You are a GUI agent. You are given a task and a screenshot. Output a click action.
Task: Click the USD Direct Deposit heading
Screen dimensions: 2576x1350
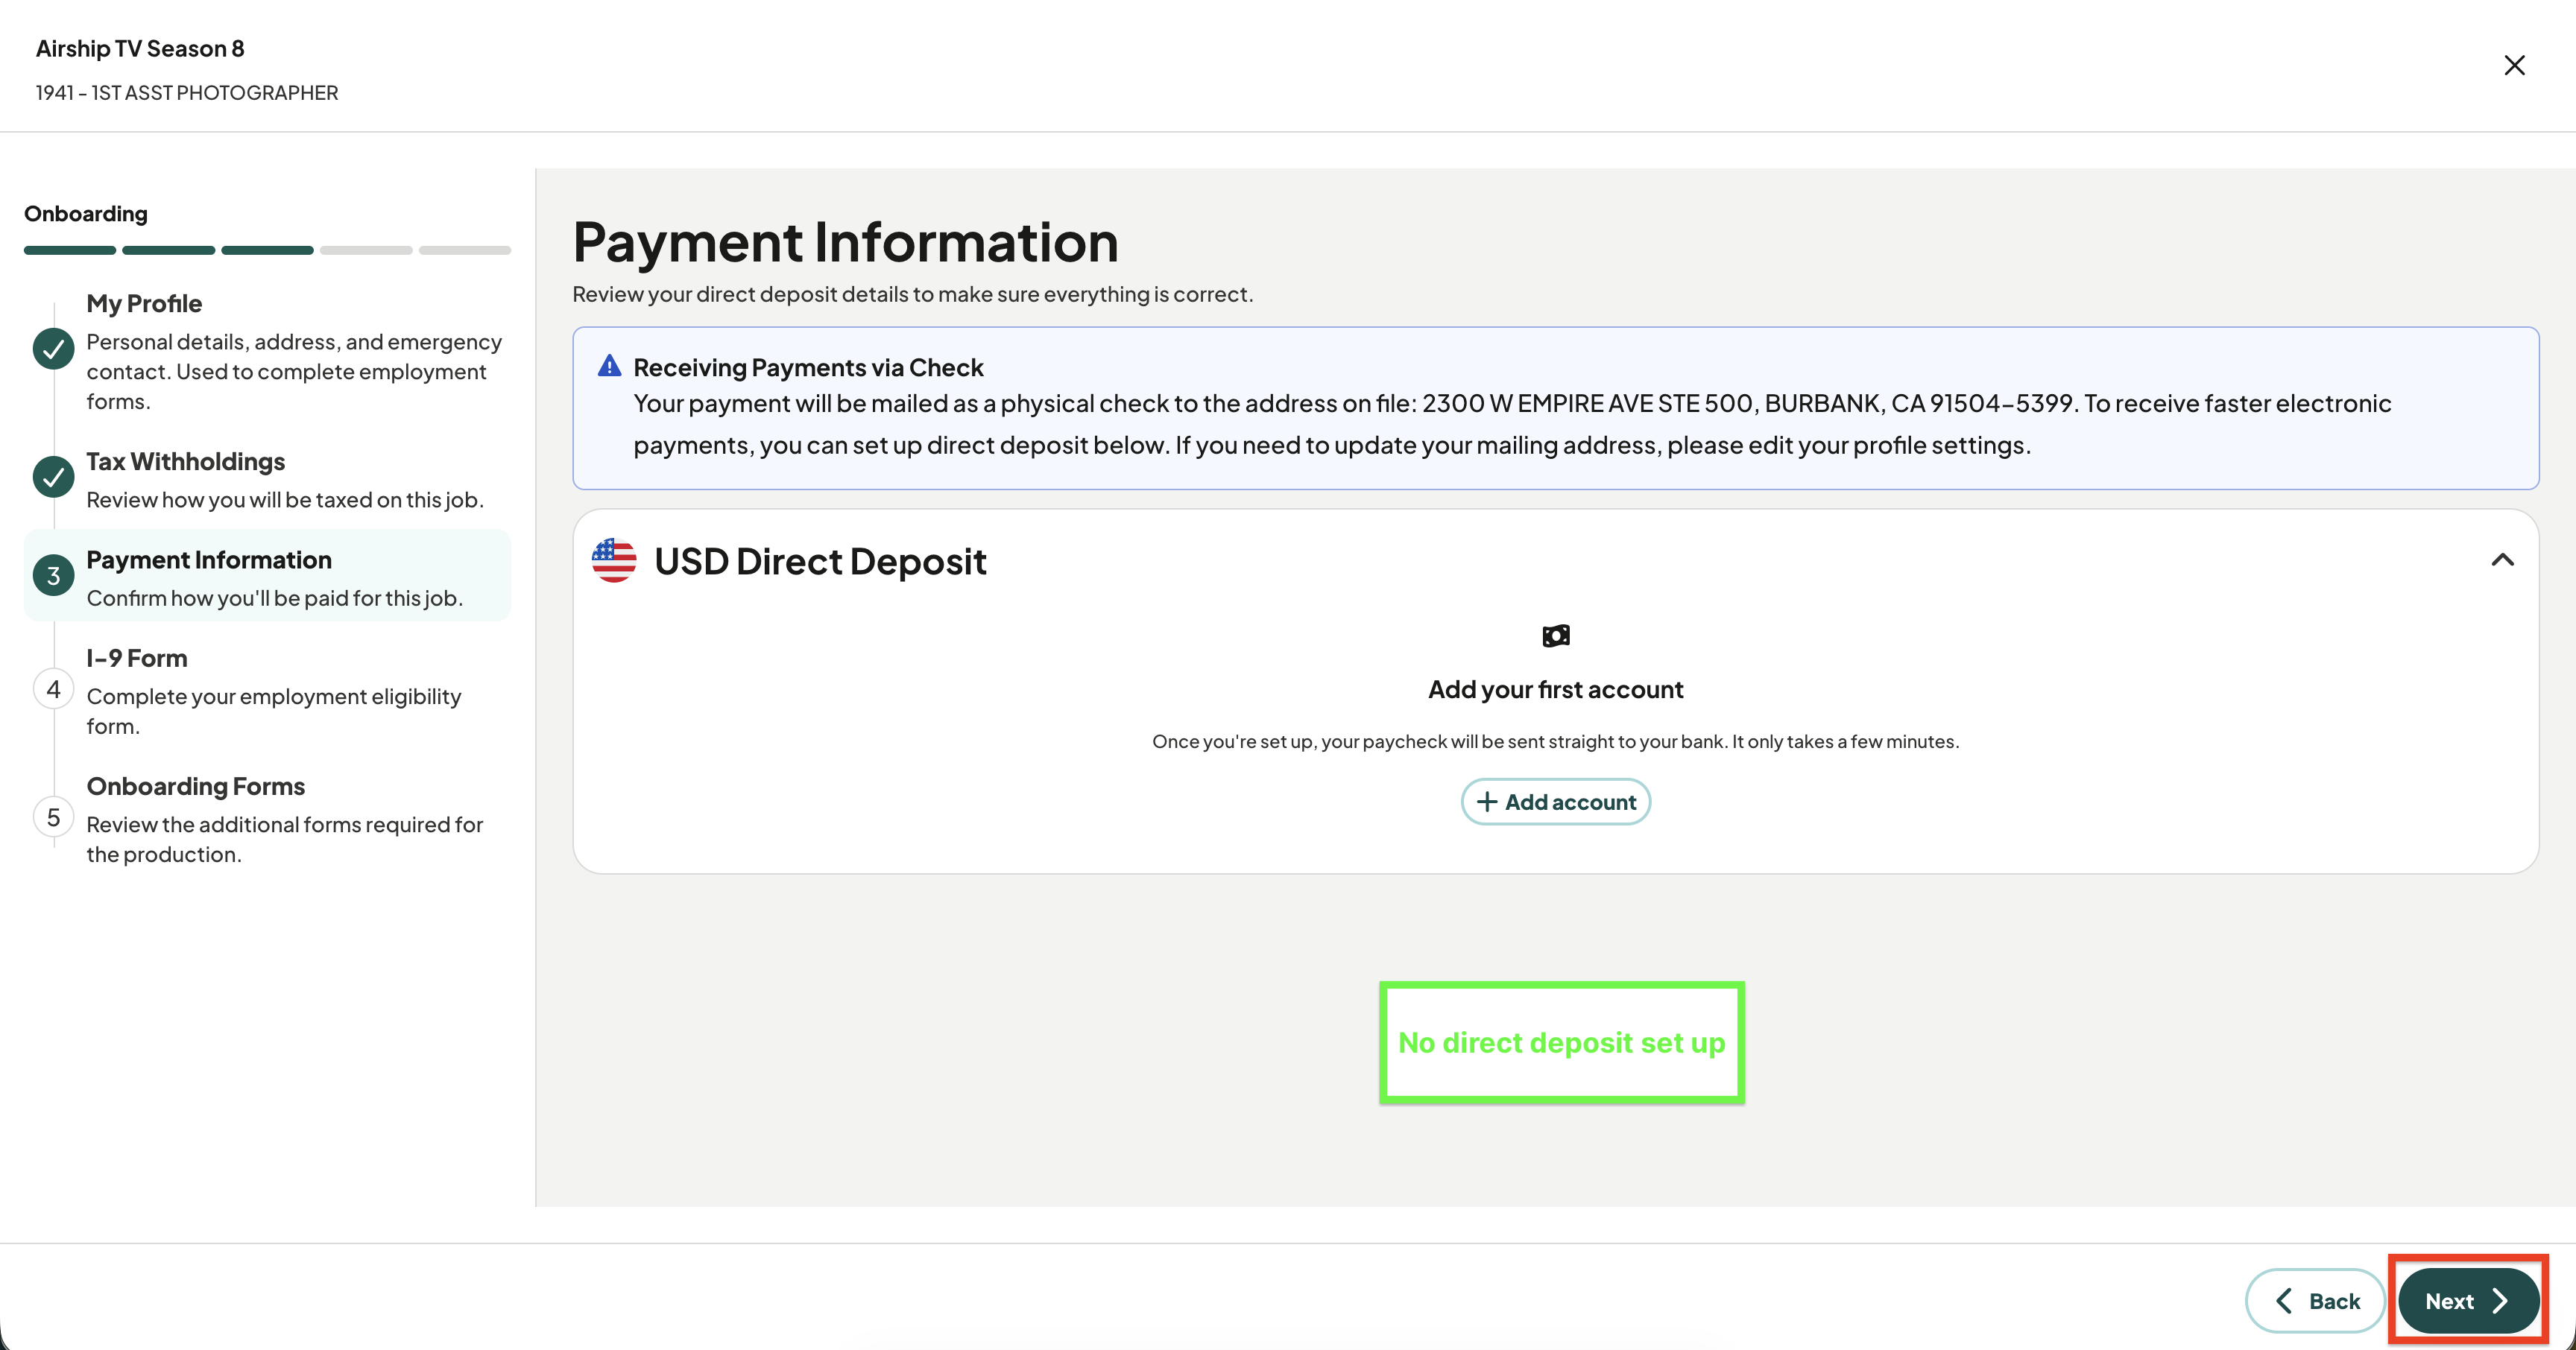pyautogui.click(x=820, y=560)
